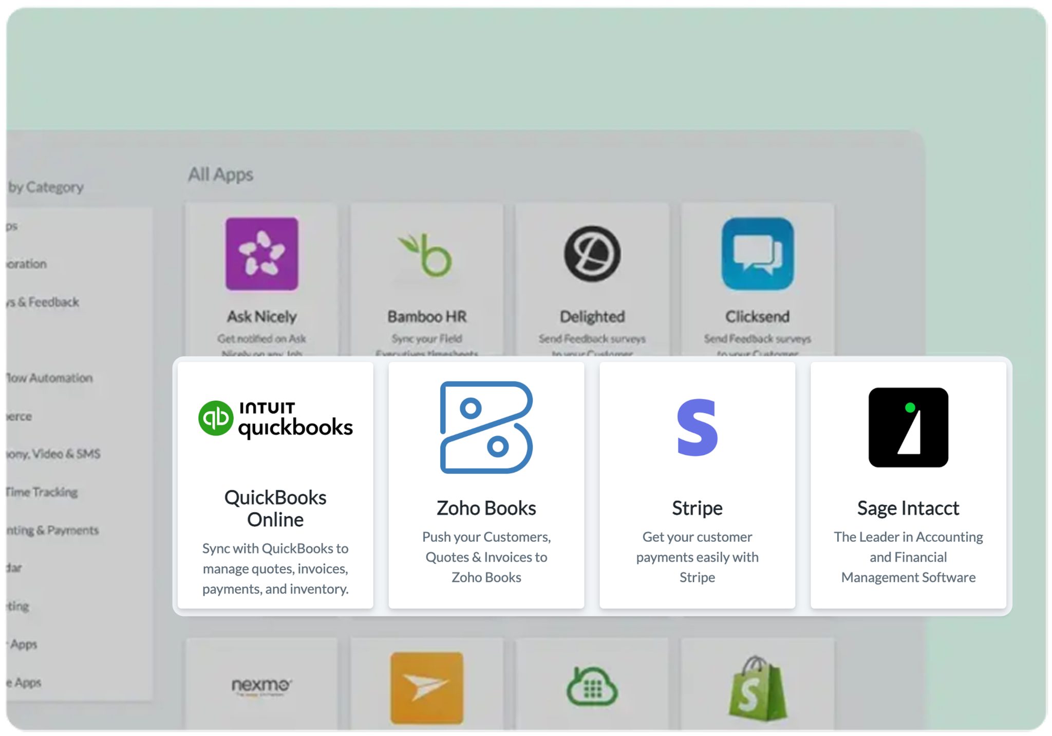
Task: Open the Workflow Automation category
Action: coord(50,378)
